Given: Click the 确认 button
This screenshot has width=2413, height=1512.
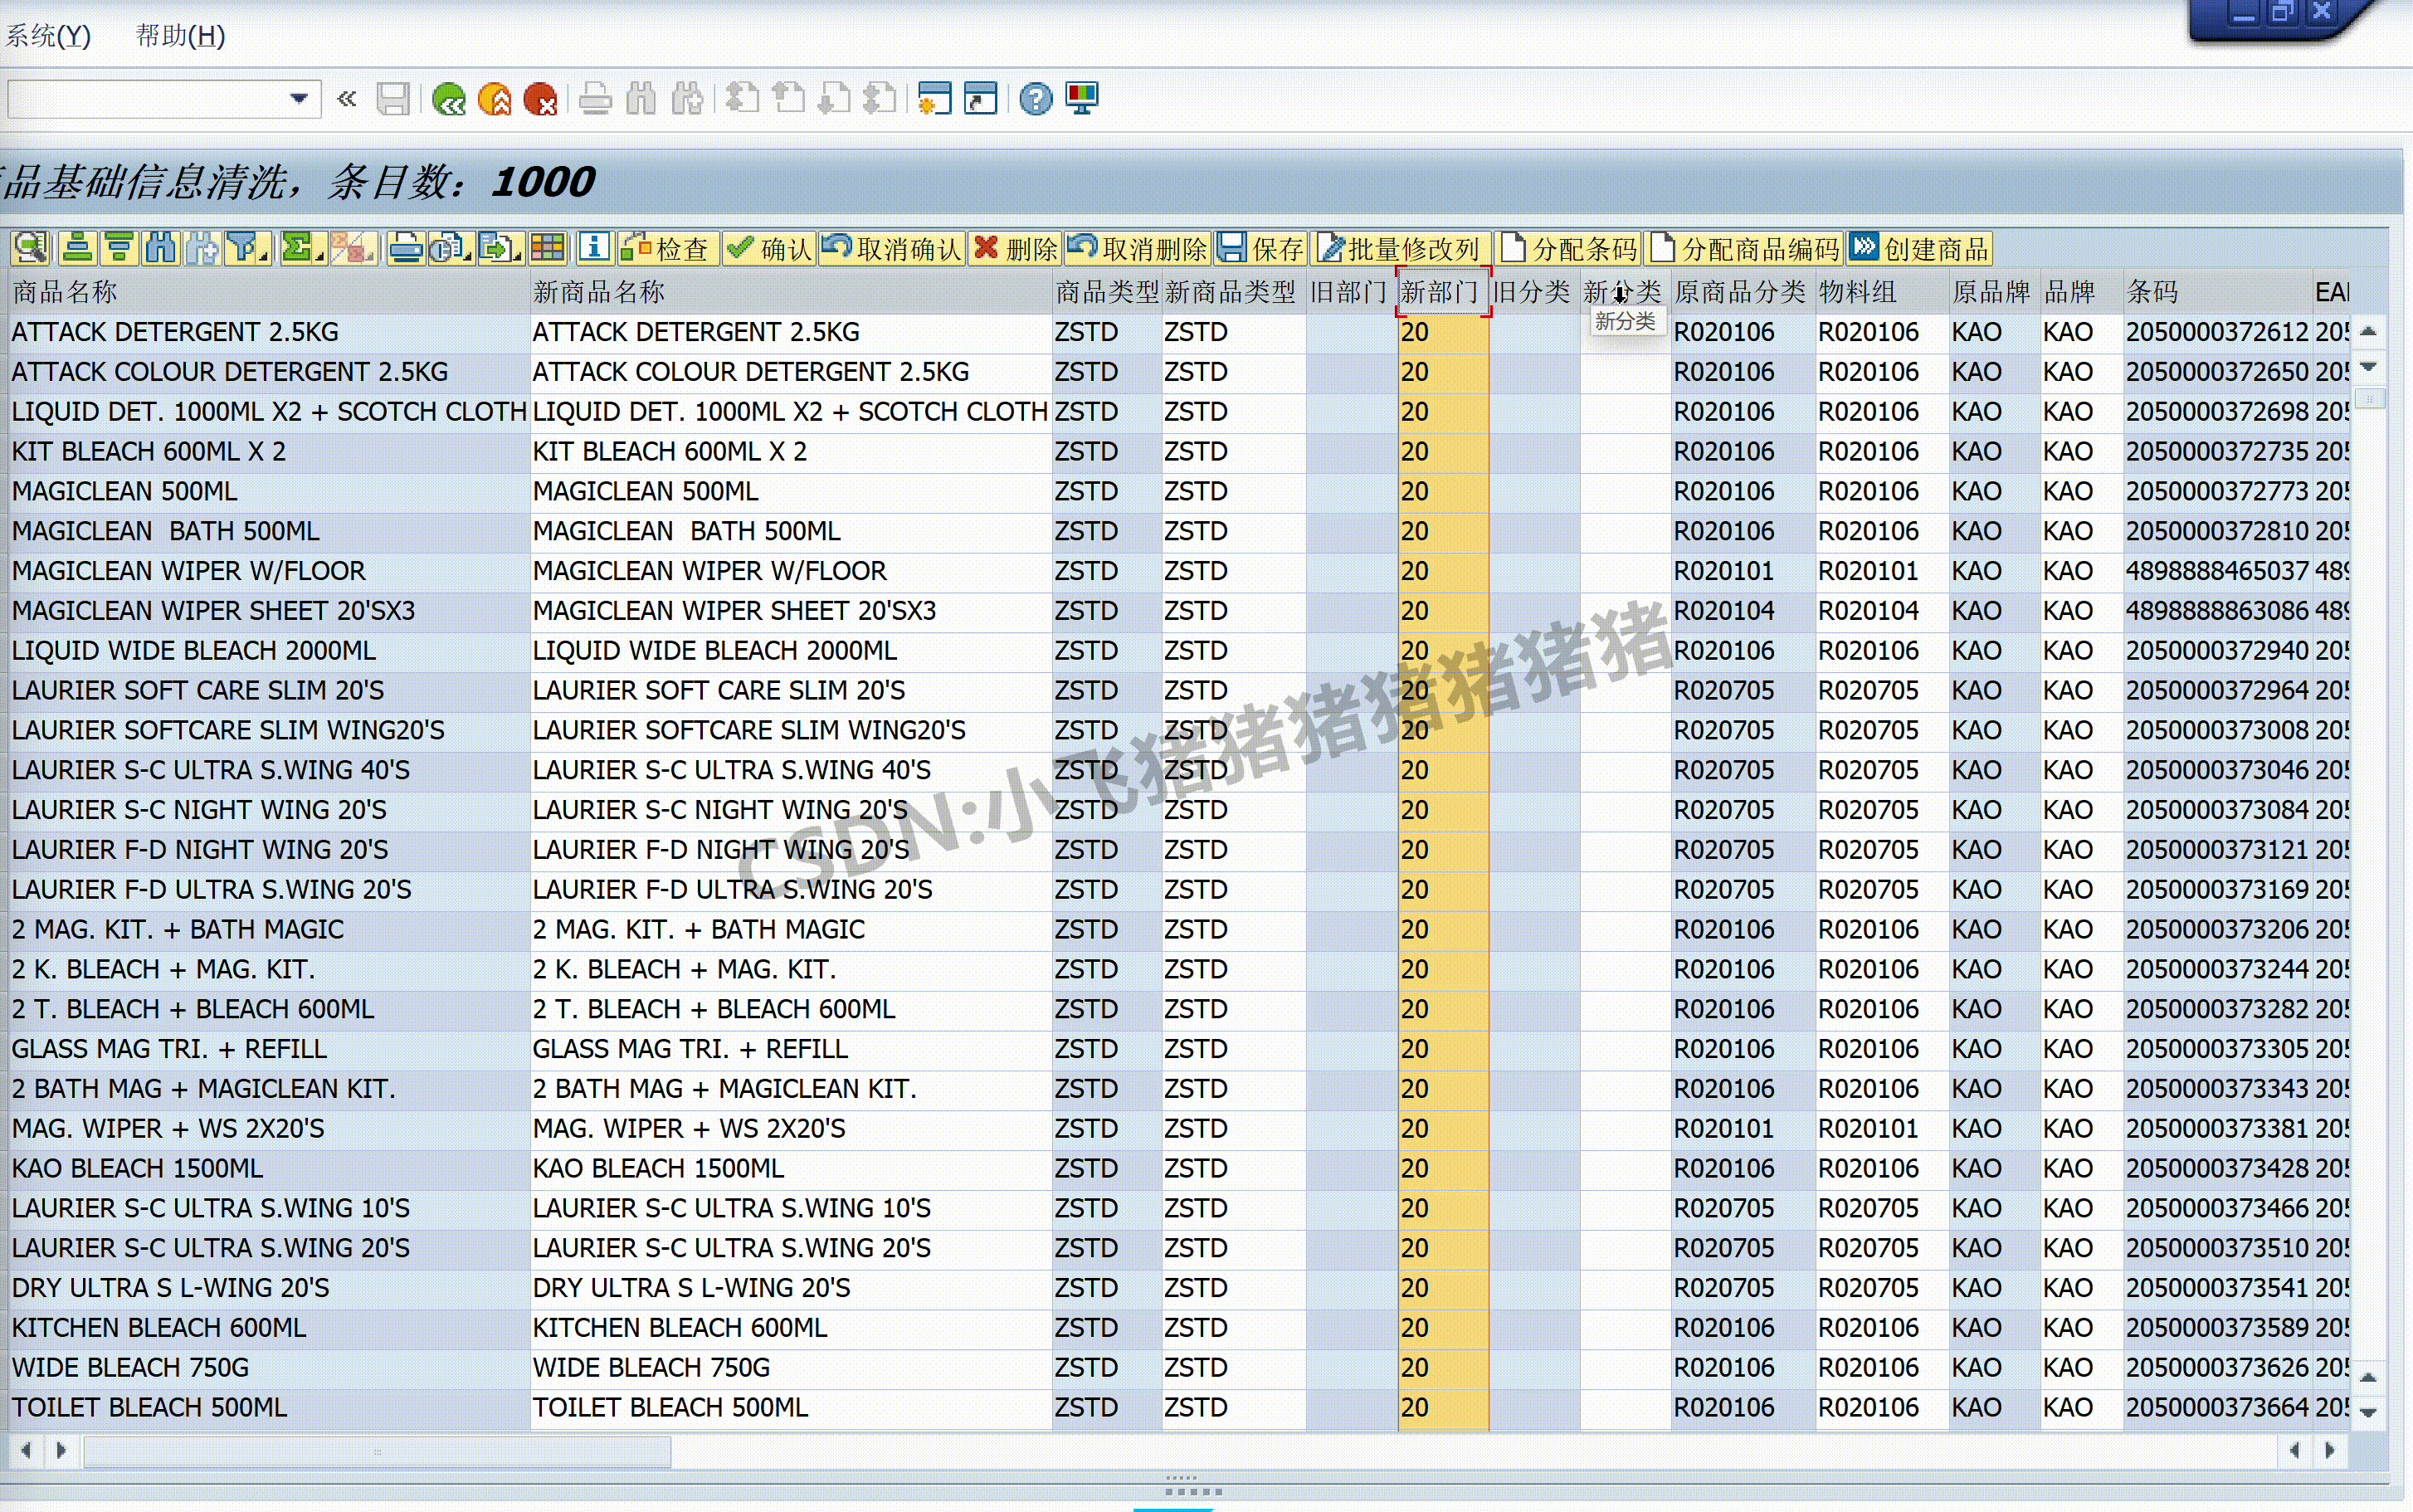Looking at the screenshot, I should coord(770,248).
